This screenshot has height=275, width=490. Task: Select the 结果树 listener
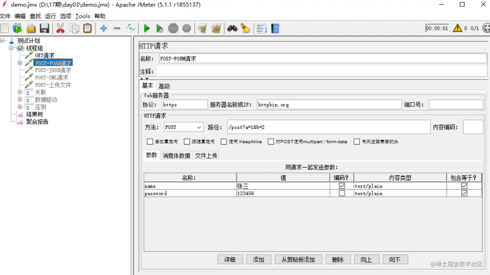34,114
